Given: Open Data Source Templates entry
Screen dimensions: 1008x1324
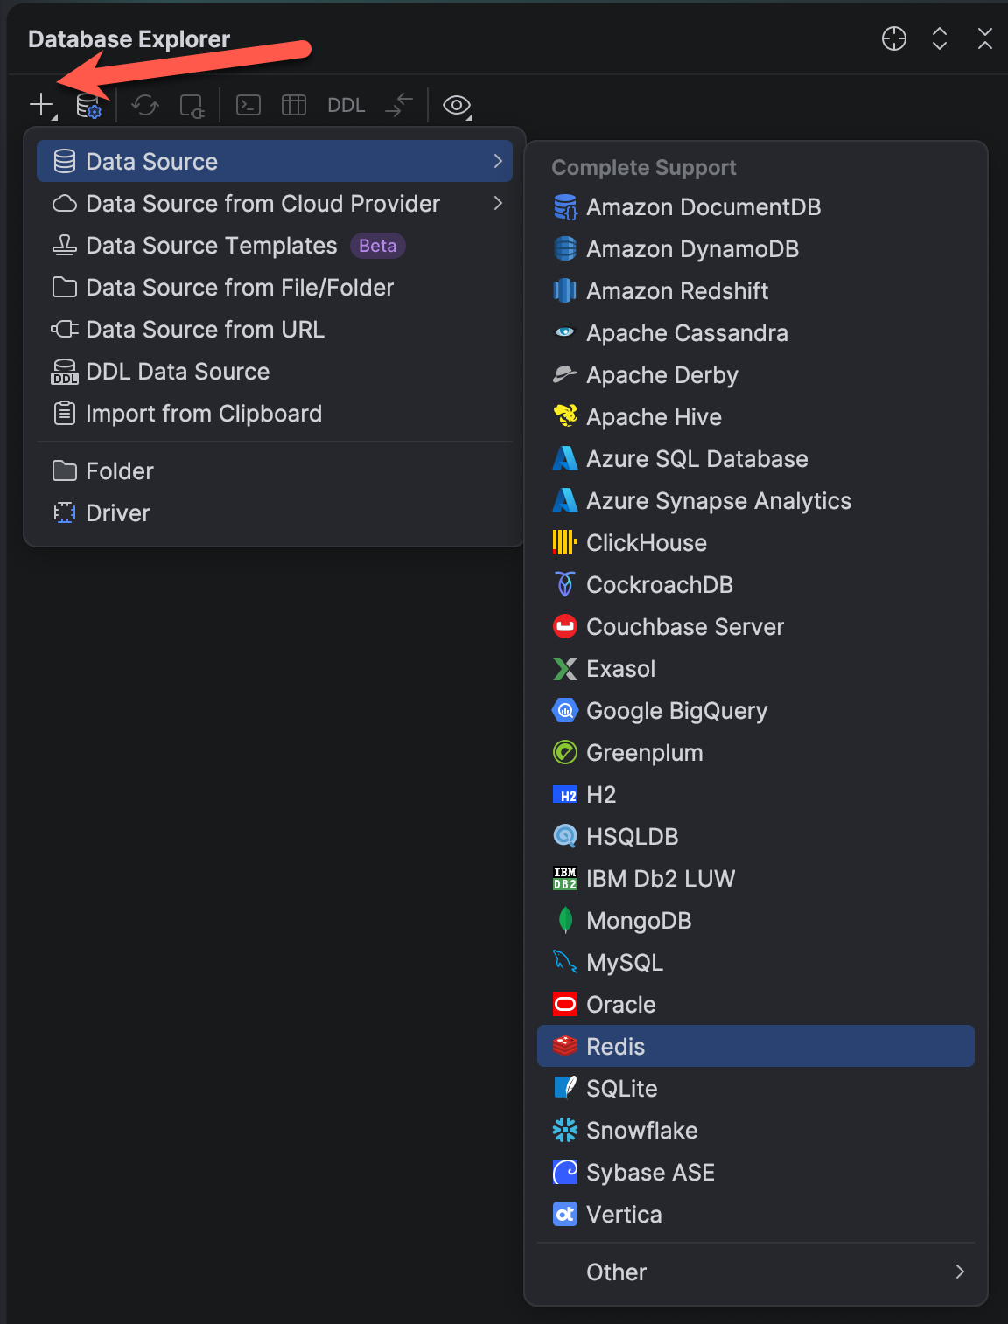Looking at the screenshot, I should point(275,246).
